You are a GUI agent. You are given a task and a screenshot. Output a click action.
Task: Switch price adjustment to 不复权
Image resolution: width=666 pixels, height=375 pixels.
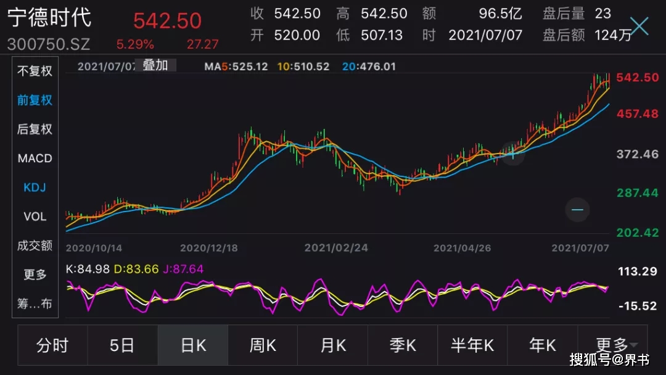tap(35, 71)
